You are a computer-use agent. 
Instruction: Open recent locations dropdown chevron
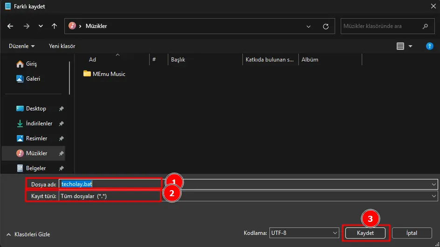[41, 26]
